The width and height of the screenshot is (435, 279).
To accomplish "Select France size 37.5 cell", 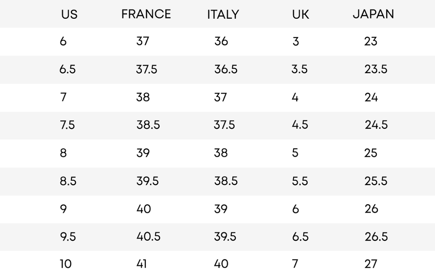I will click(x=146, y=70).
